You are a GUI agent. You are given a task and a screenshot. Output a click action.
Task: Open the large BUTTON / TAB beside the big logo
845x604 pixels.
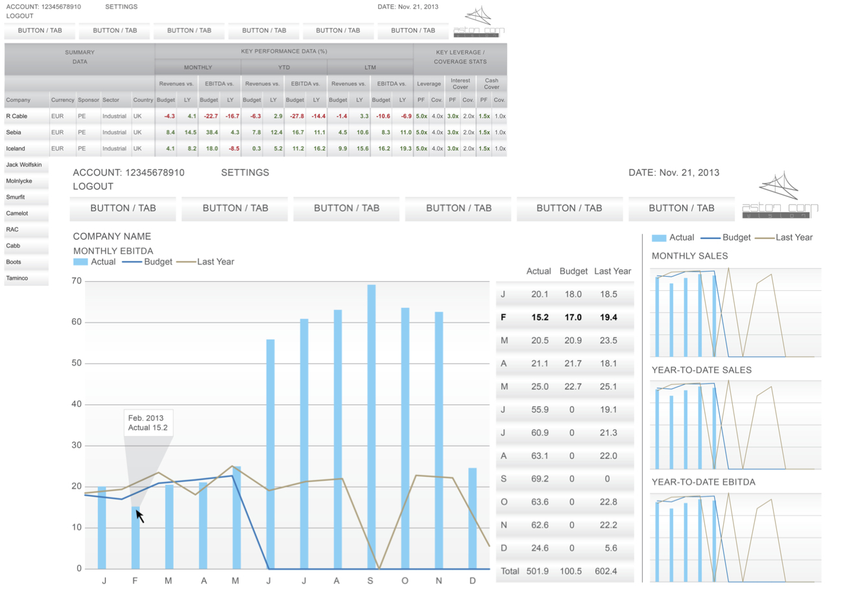pos(682,208)
